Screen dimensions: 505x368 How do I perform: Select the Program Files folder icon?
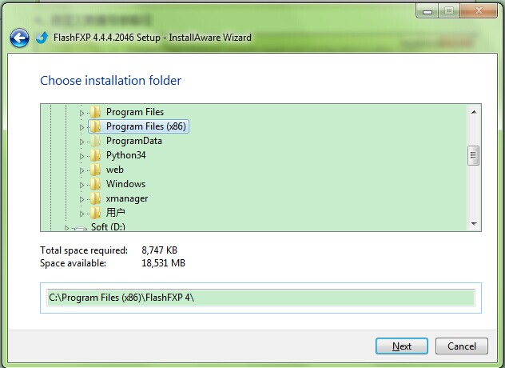click(x=95, y=112)
